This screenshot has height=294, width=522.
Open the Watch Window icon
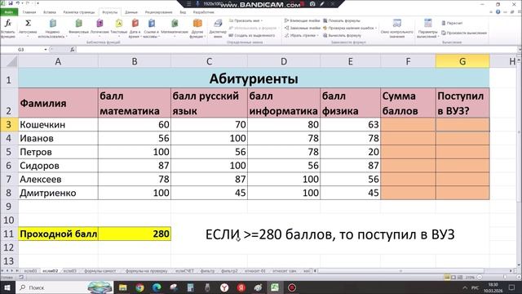click(x=397, y=24)
